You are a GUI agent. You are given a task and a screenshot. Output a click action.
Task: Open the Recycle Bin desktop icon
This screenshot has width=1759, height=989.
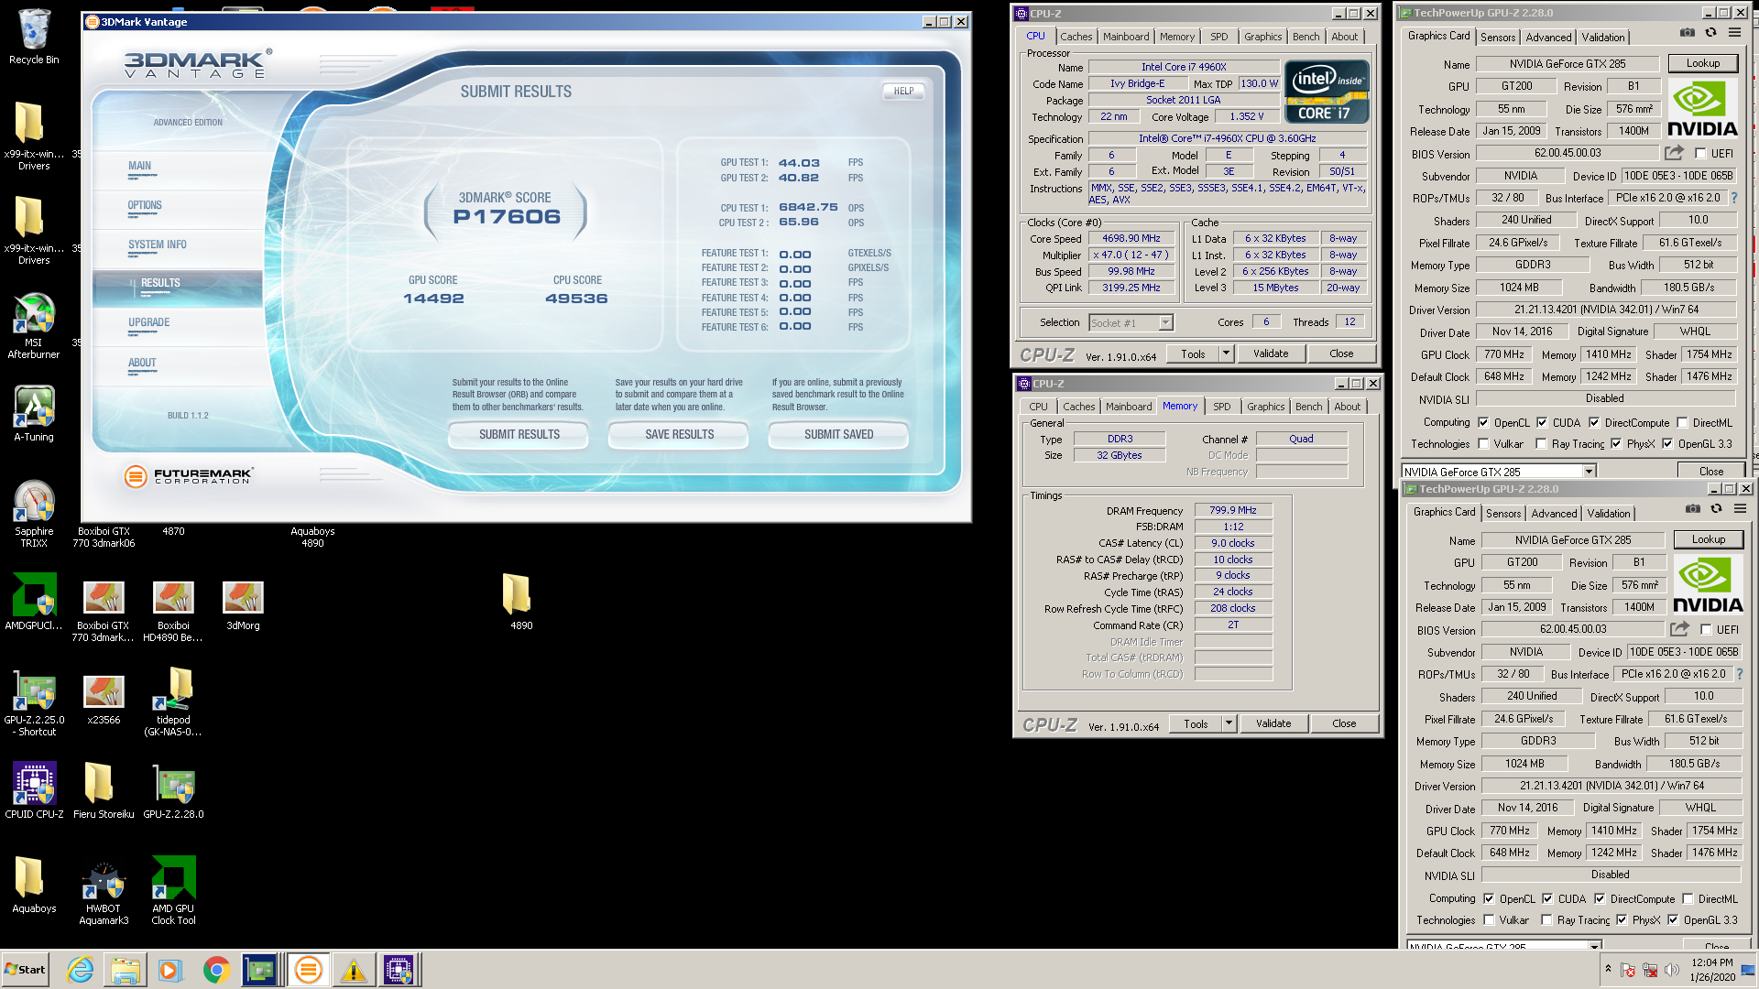coord(34,37)
